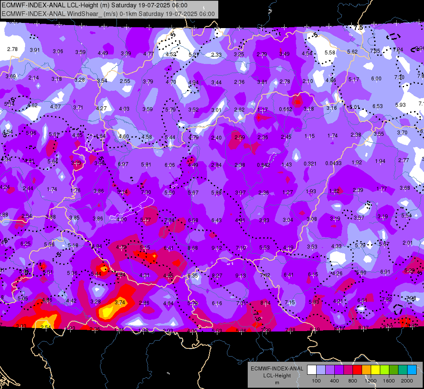Click the wind shear value '4.00'
Viewport: 424px width, 389px height.
coord(121,220)
